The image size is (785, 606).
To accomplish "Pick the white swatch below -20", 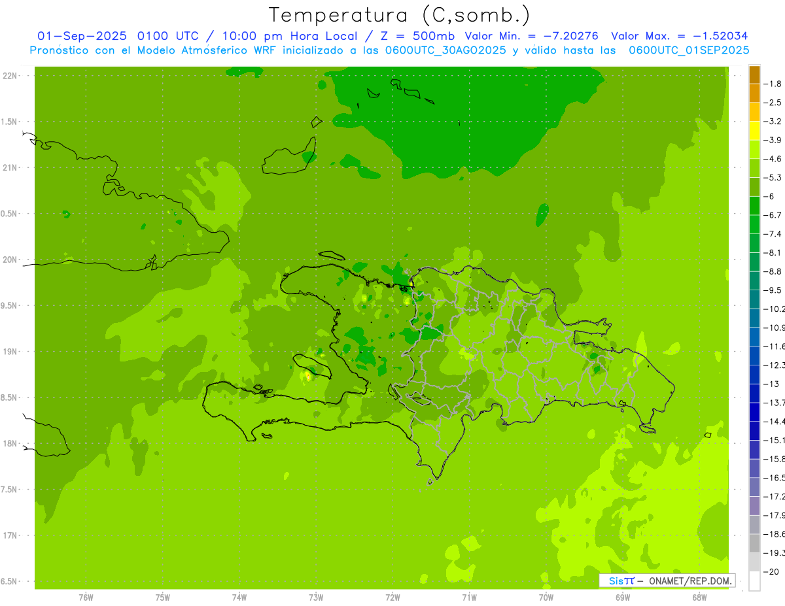I will (x=754, y=581).
